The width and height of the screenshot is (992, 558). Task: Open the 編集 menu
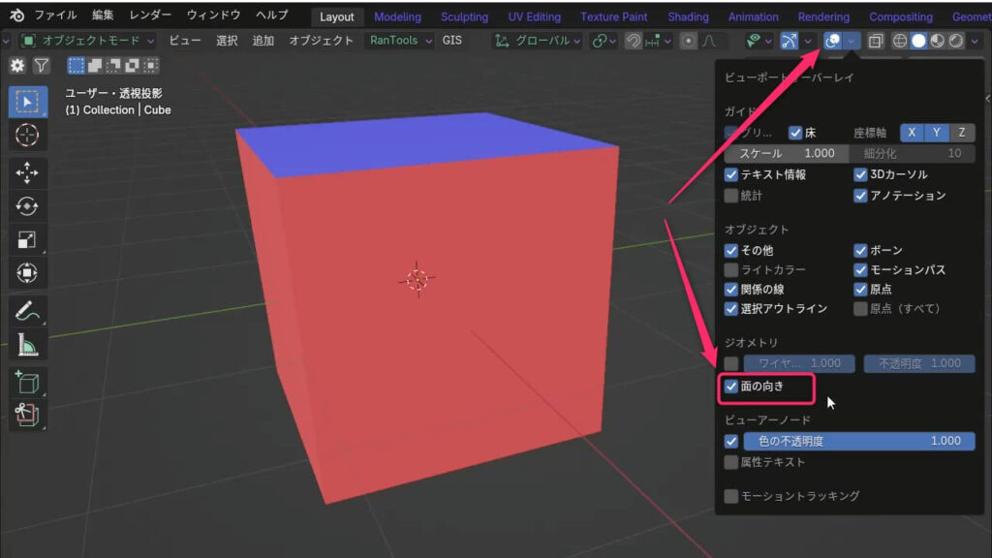pyautogui.click(x=103, y=15)
